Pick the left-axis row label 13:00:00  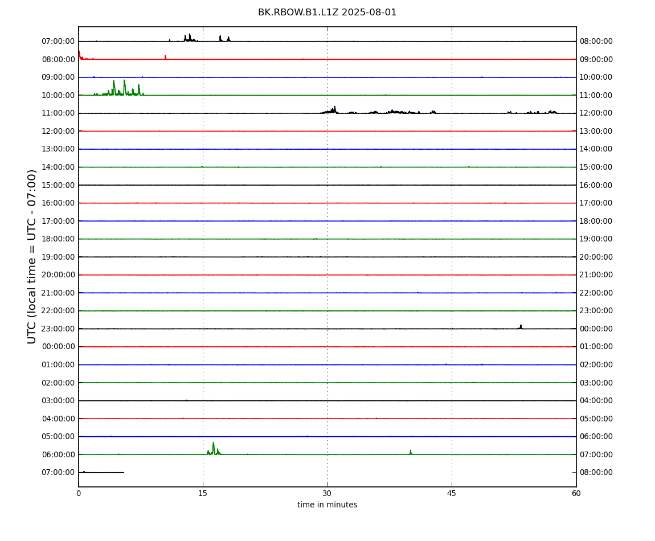click(59, 149)
